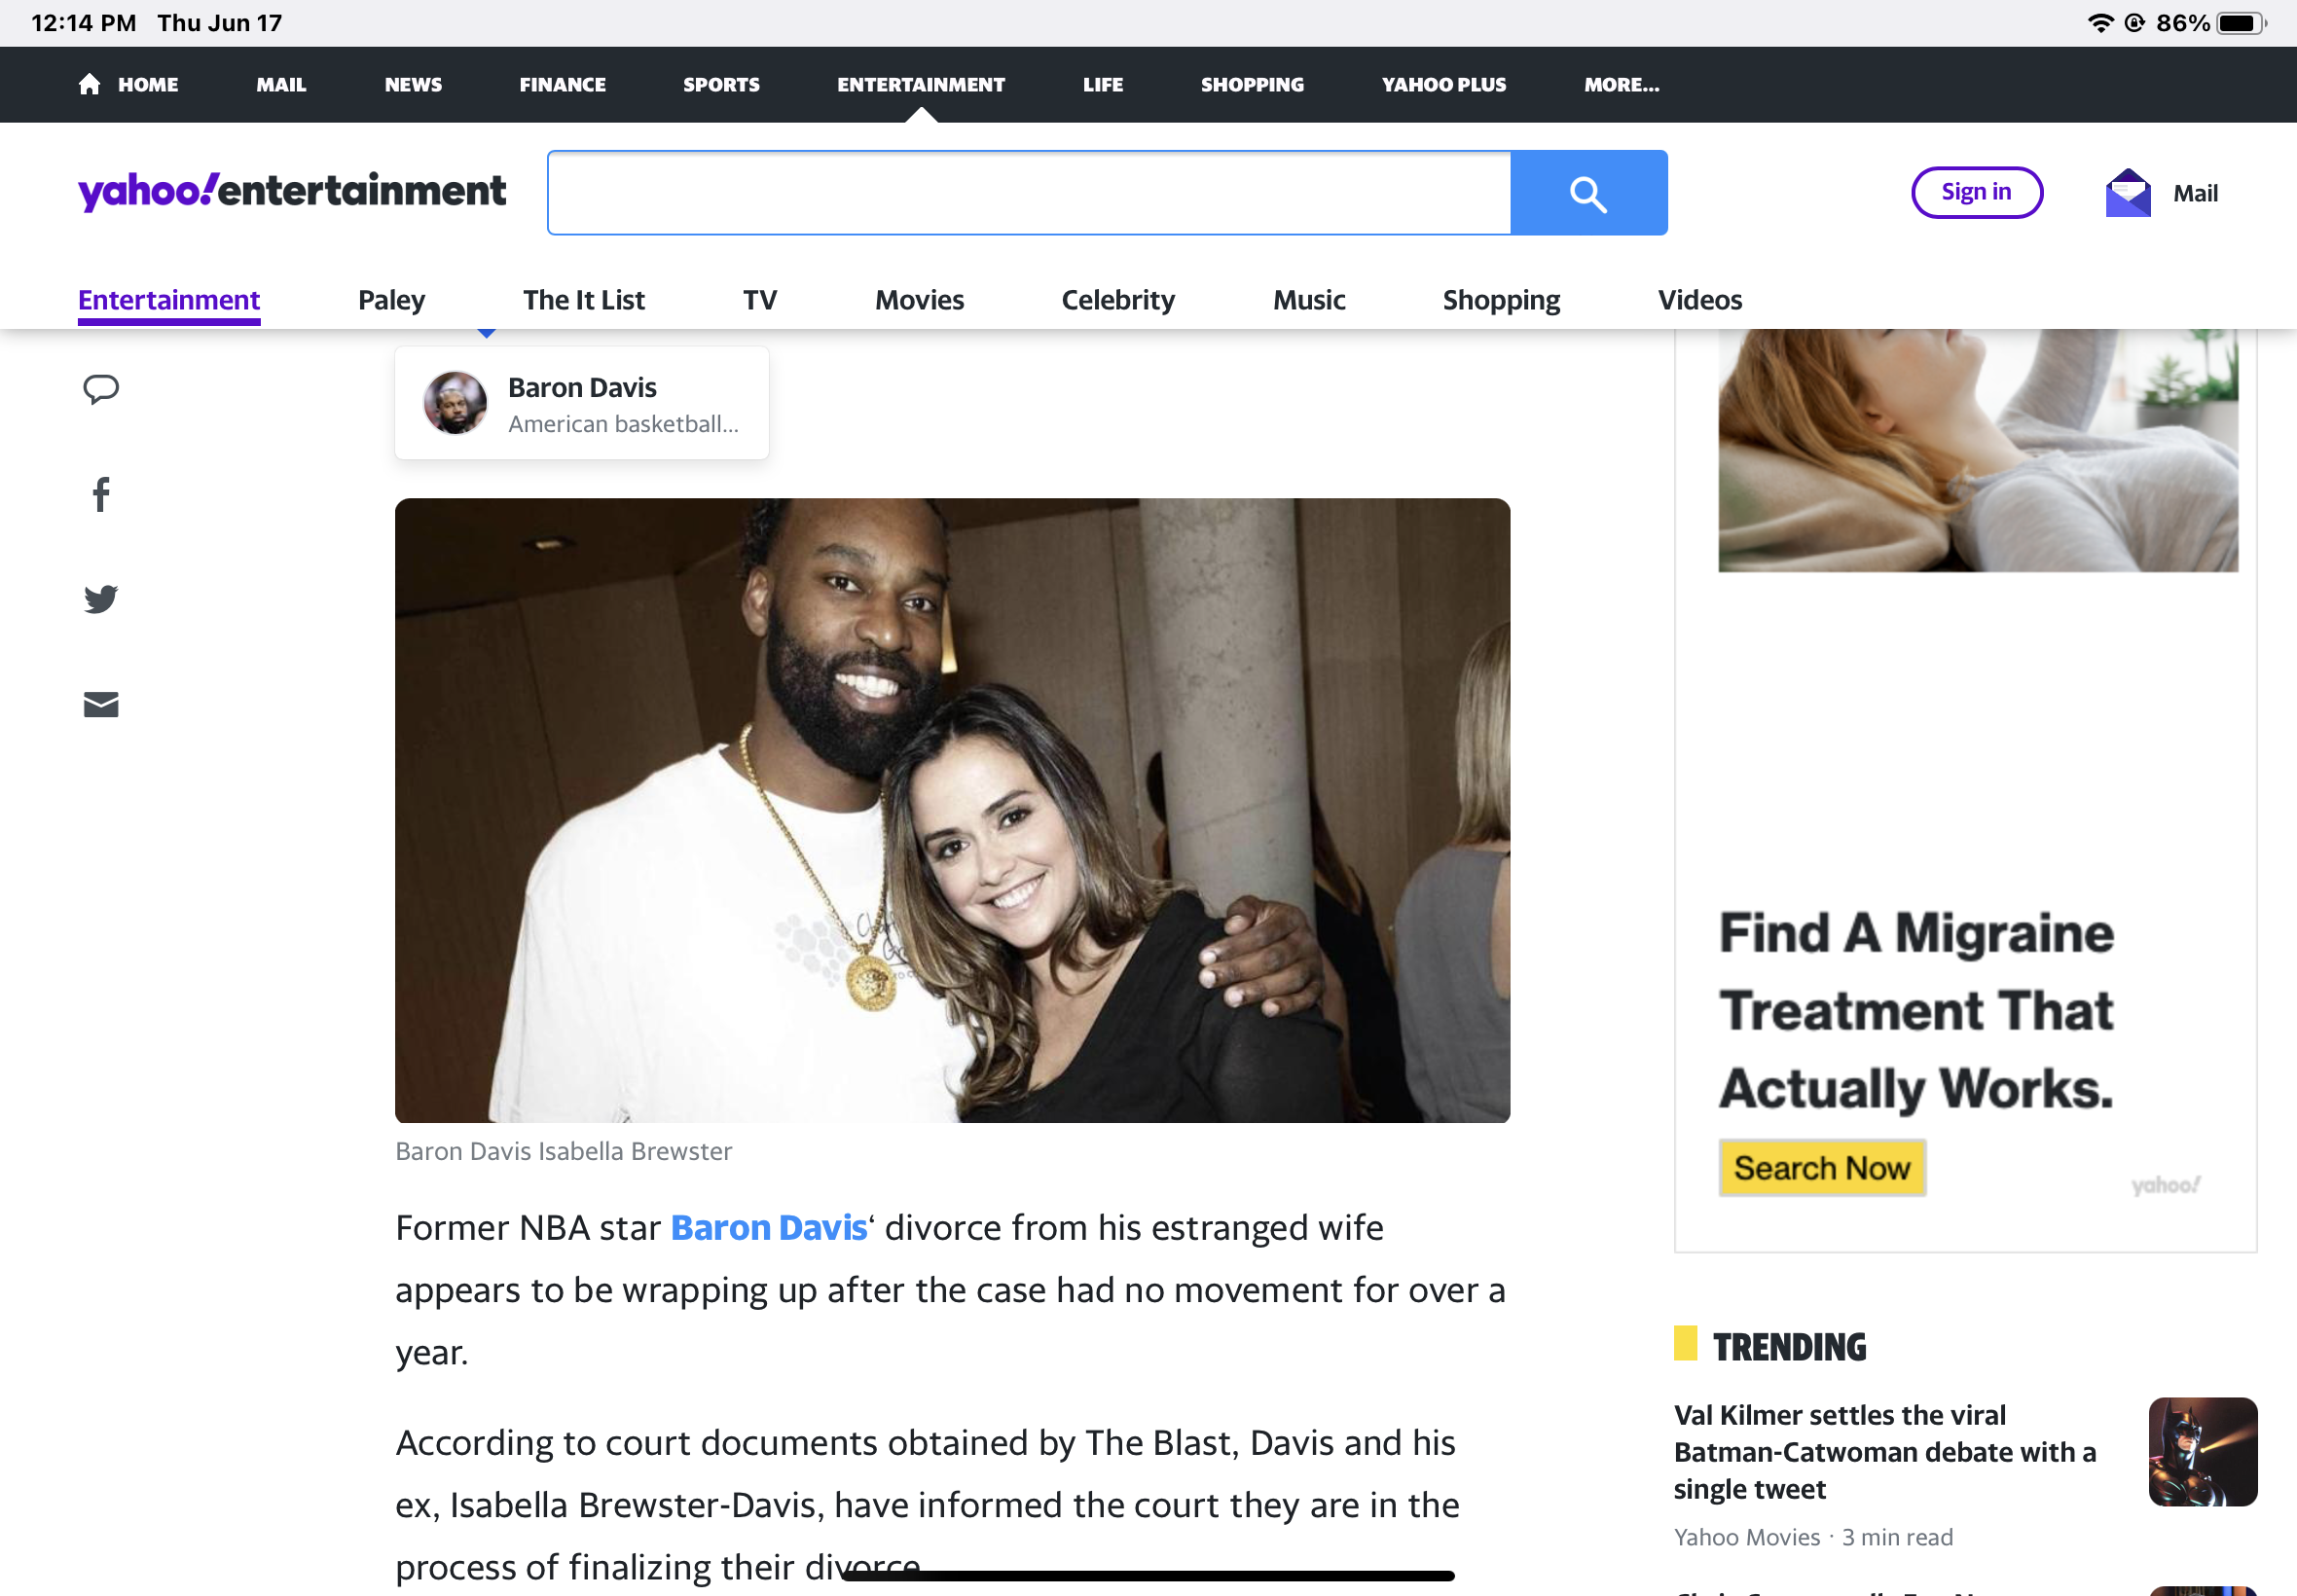Open the Baron Davis info card name
Viewport: 2297px width, 1596px height.
582,387
